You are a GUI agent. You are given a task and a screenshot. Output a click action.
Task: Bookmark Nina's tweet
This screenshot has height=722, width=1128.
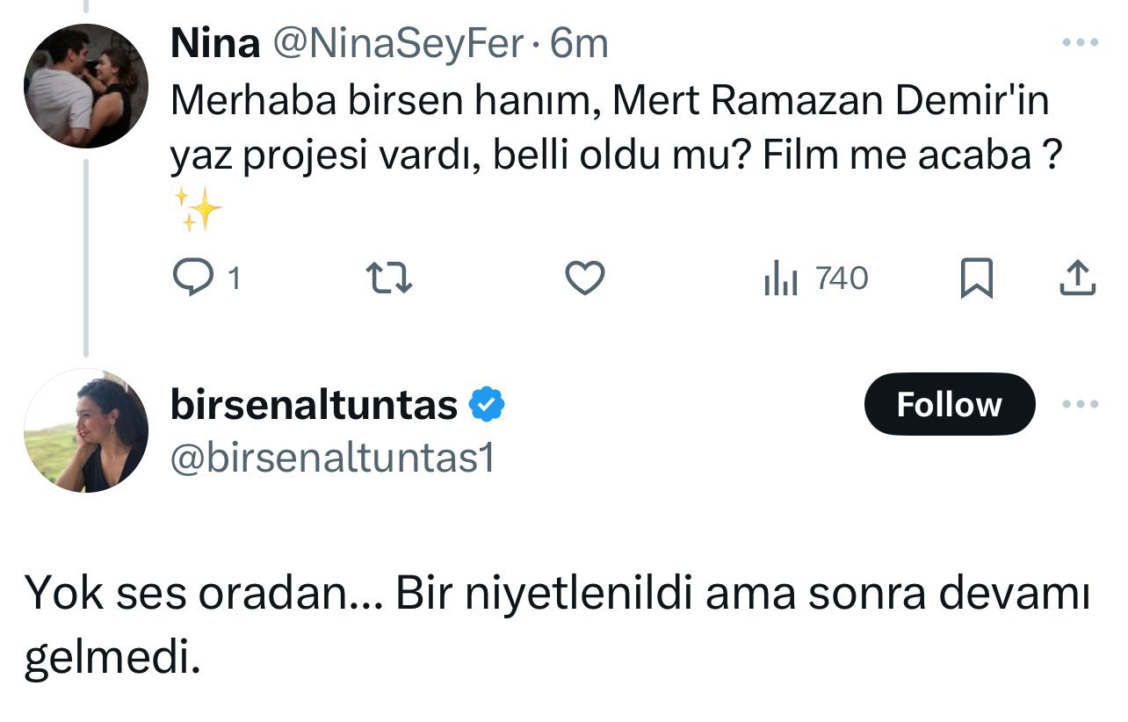click(x=977, y=278)
